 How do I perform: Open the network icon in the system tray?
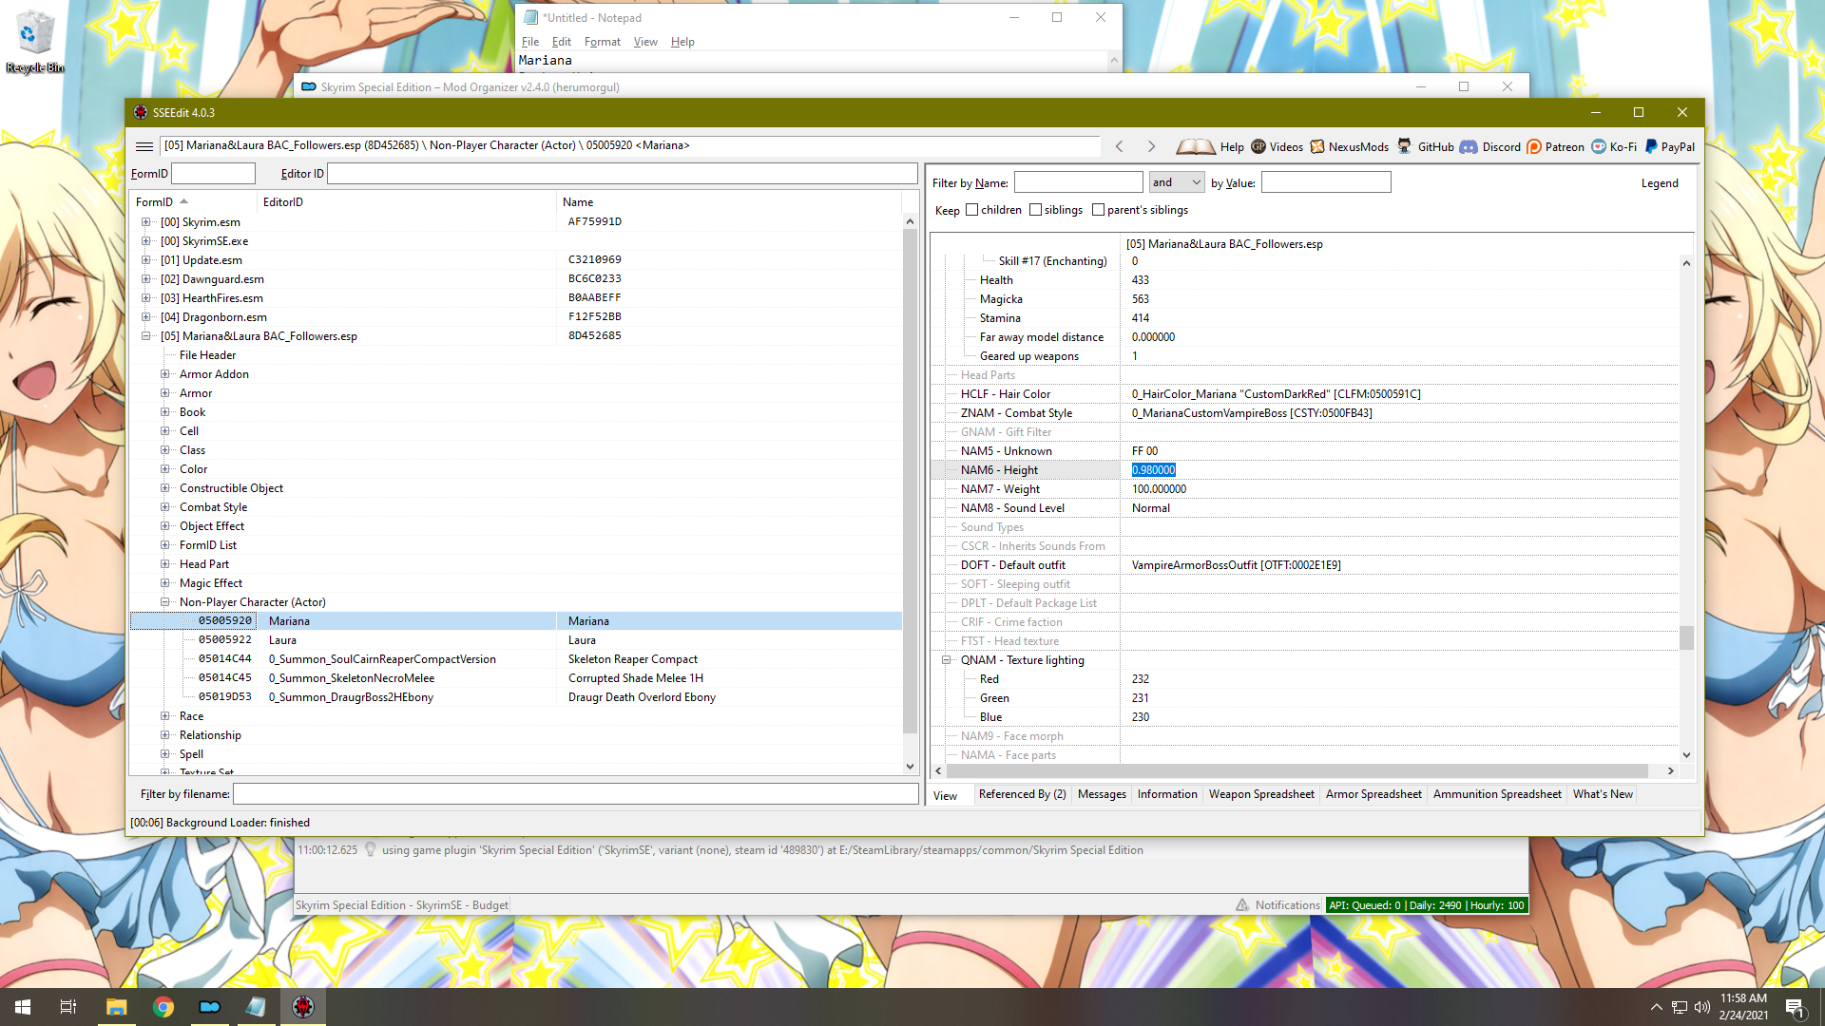point(1680,1007)
